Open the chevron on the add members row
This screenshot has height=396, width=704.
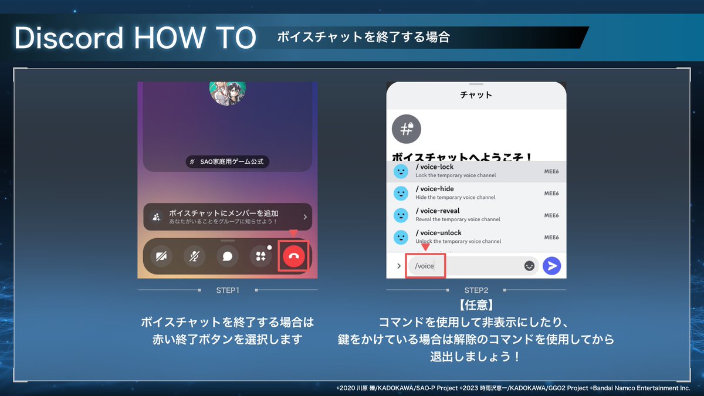pyautogui.click(x=305, y=217)
